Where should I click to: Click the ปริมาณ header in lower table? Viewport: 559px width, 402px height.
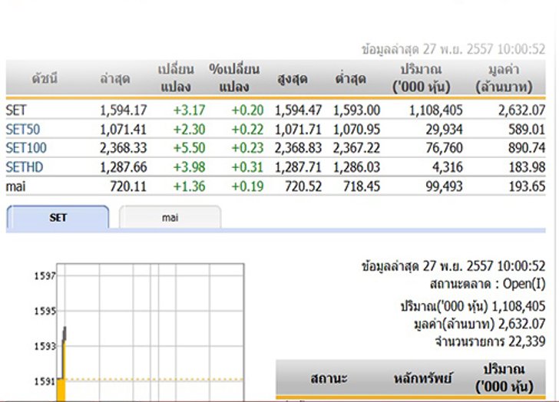click(x=504, y=378)
